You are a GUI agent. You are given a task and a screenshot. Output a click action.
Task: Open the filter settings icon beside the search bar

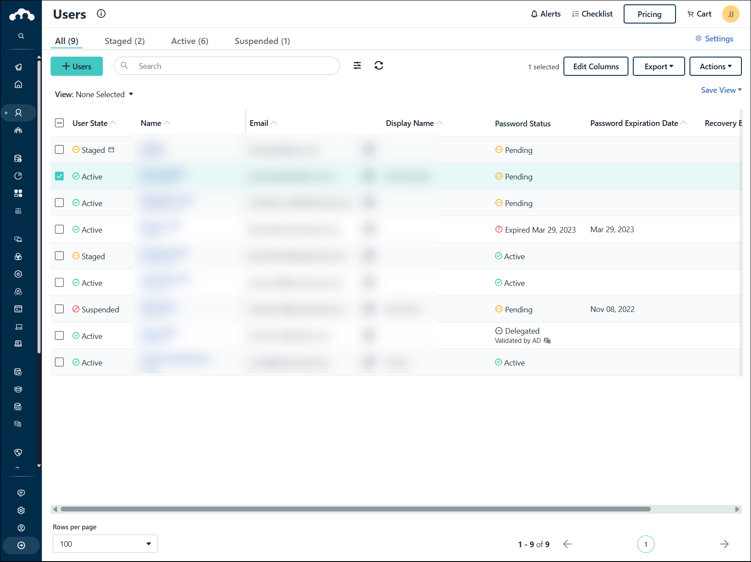[x=357, y=65]
